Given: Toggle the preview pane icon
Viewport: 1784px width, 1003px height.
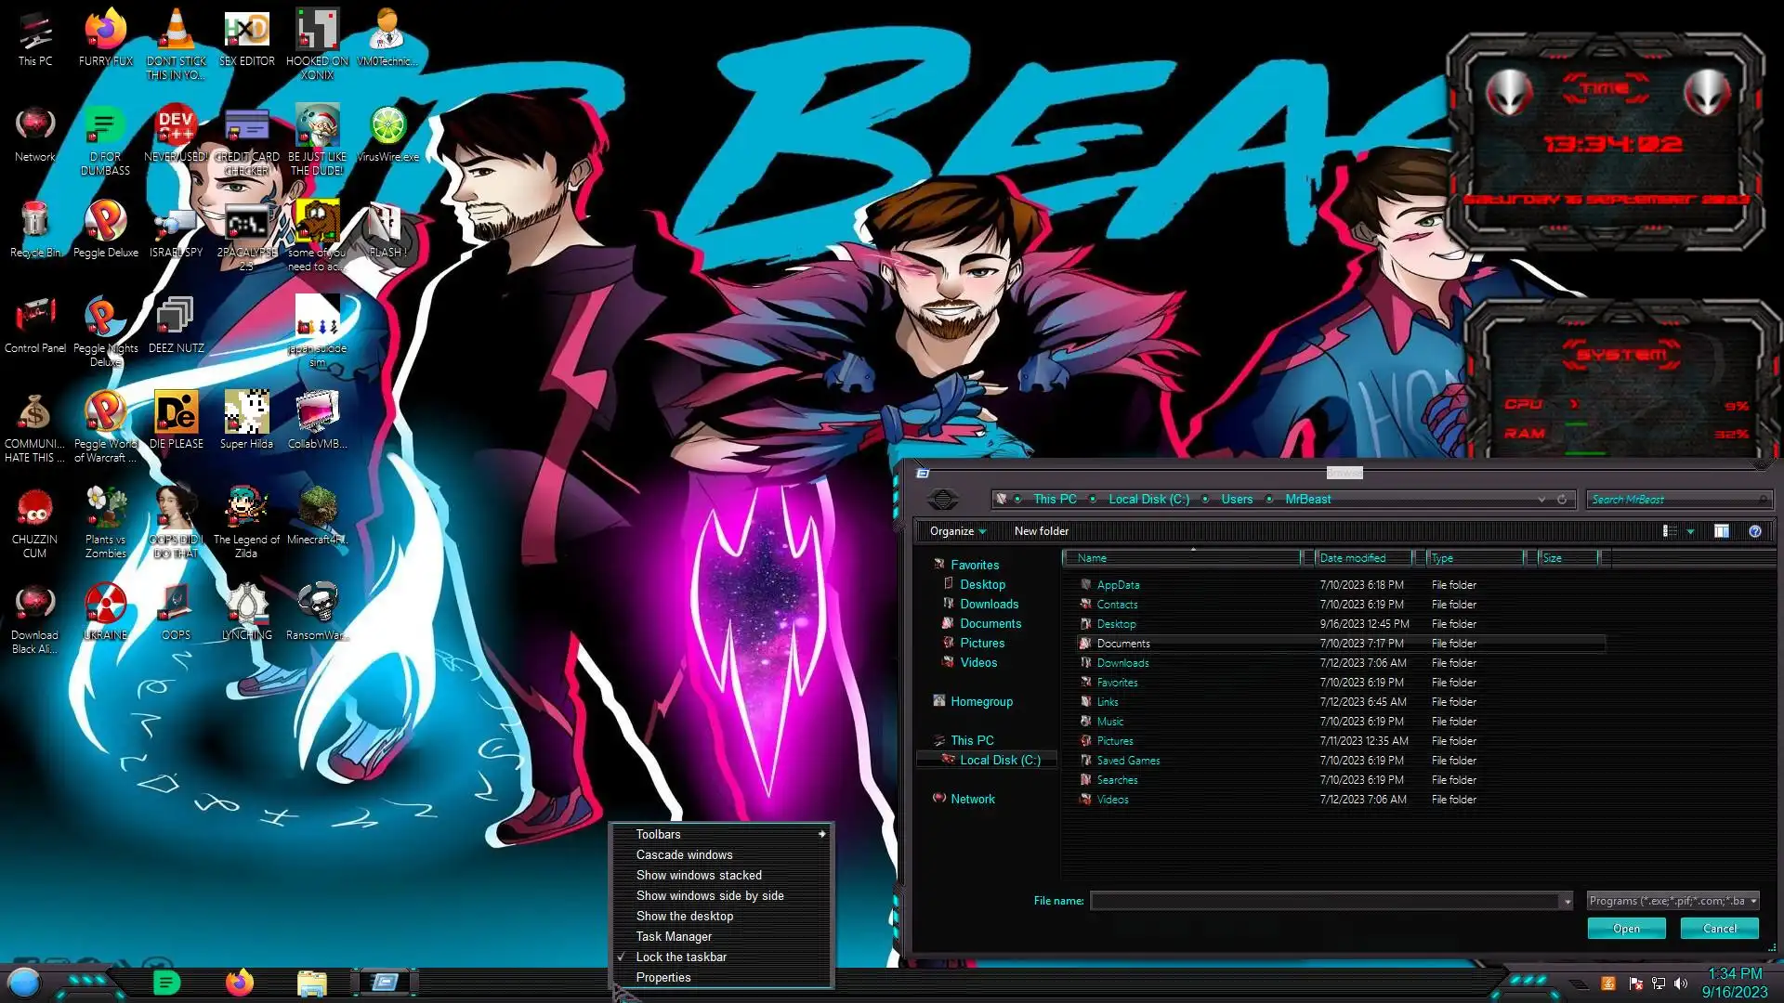Looking at the screenshot, I should [1721, 531].
